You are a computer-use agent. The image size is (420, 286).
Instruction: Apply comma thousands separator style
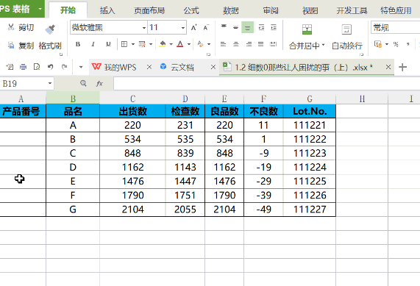(x=408, y=44)
